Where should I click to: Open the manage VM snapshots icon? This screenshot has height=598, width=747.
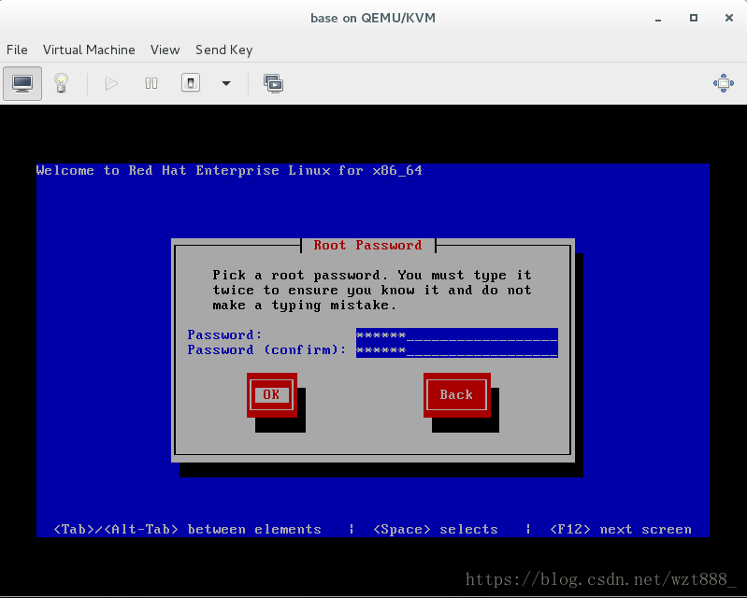273,84
